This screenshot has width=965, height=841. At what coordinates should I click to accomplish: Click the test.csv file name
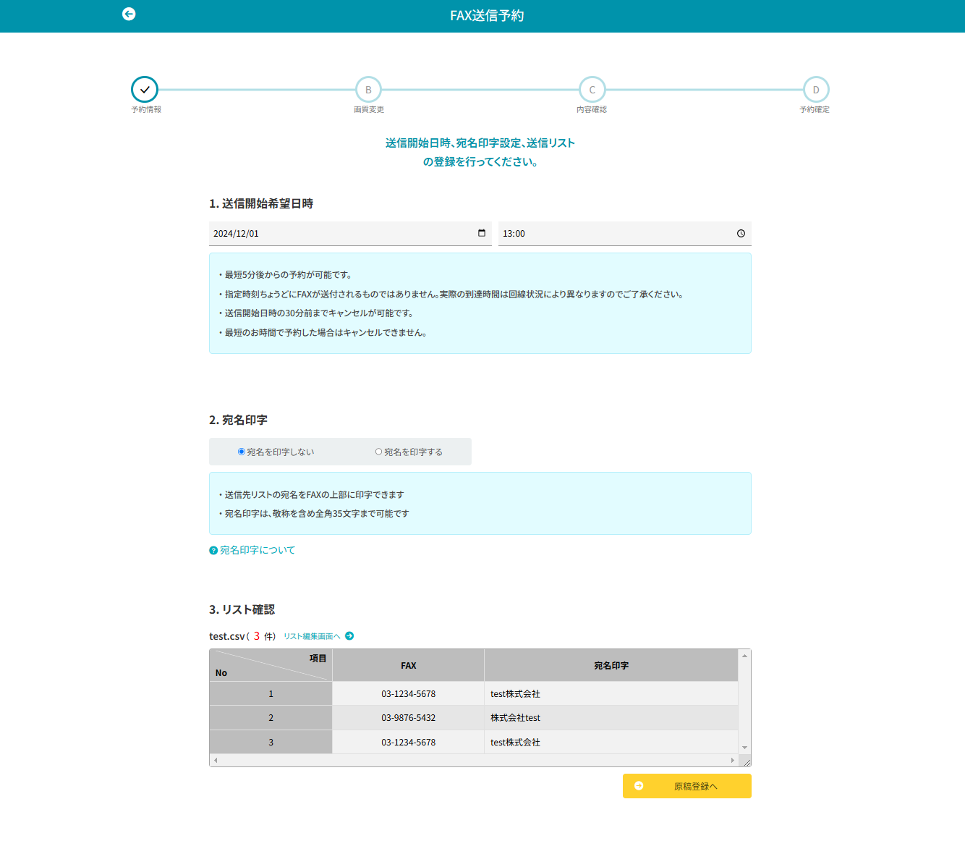coord(227,636)
